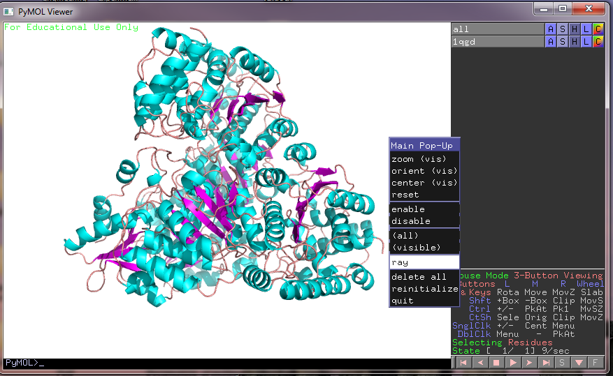The image size is (613, 376).
Task: Open the (all) submenu entry
Action: pos(424,235)
